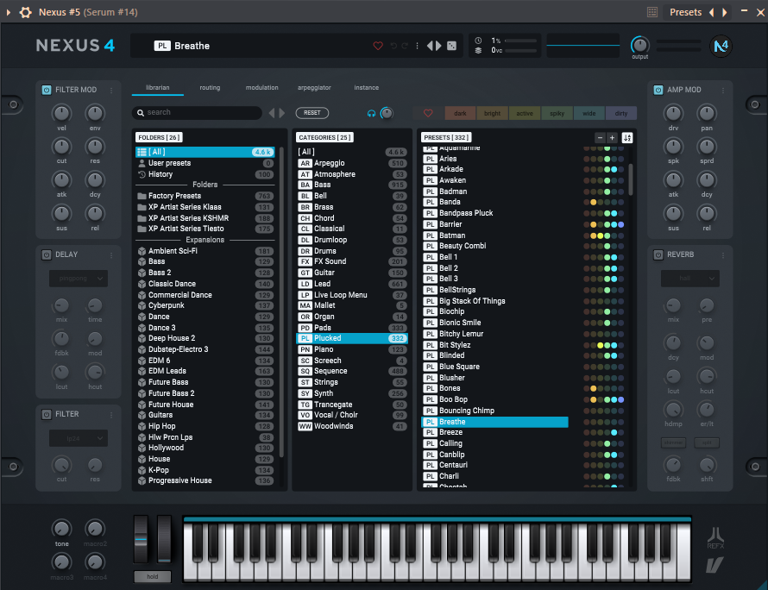Click the output volume knob
Viewport: 768px width, 590px height.
coord(639,45)
